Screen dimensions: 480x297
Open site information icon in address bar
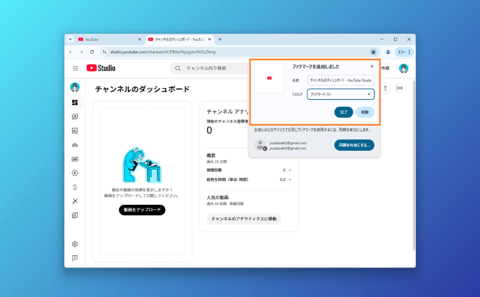pyautogui.click(x=104, y=52)
